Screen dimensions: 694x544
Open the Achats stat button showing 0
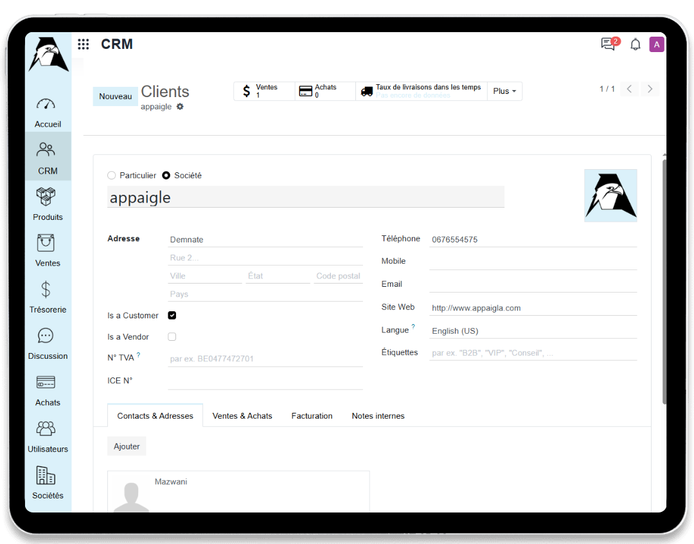point(325,91)
